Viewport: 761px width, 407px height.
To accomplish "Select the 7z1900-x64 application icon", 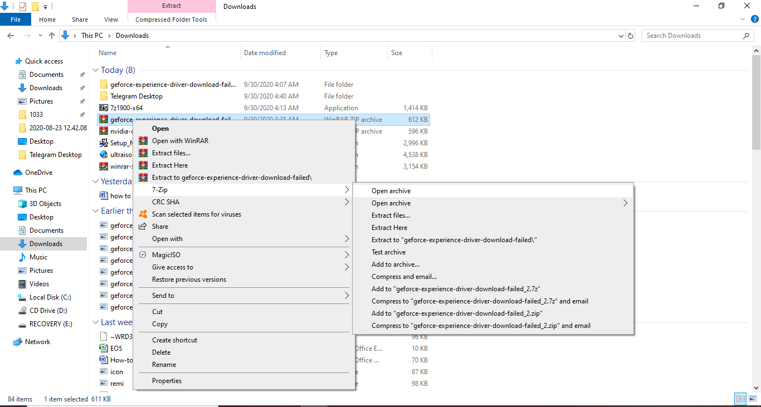I will (x=104, y=108).
